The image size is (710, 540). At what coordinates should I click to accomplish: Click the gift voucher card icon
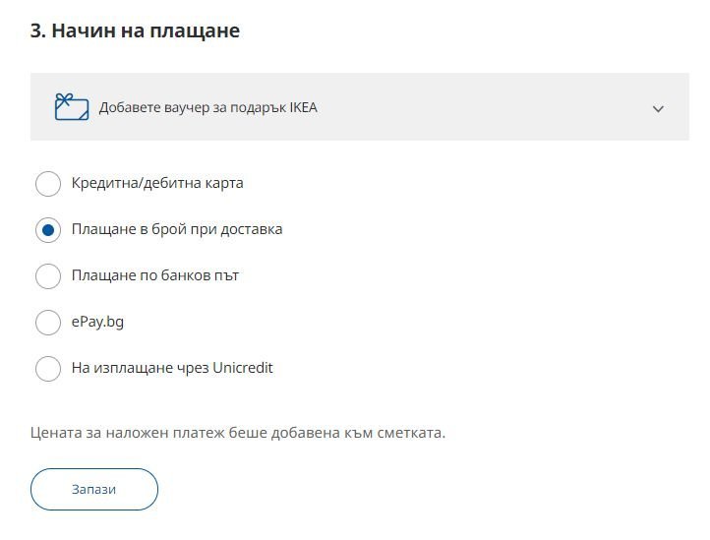tap(71, 107)
